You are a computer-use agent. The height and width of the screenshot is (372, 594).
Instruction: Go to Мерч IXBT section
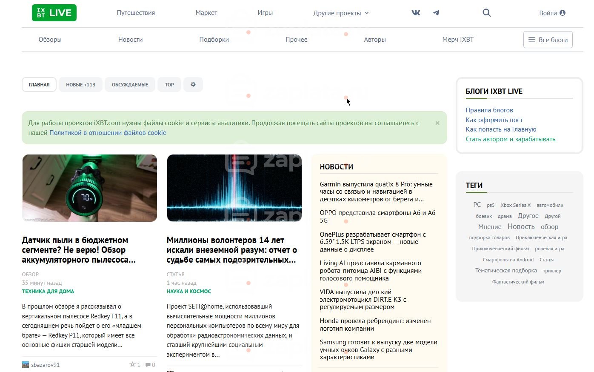[458, 40]
